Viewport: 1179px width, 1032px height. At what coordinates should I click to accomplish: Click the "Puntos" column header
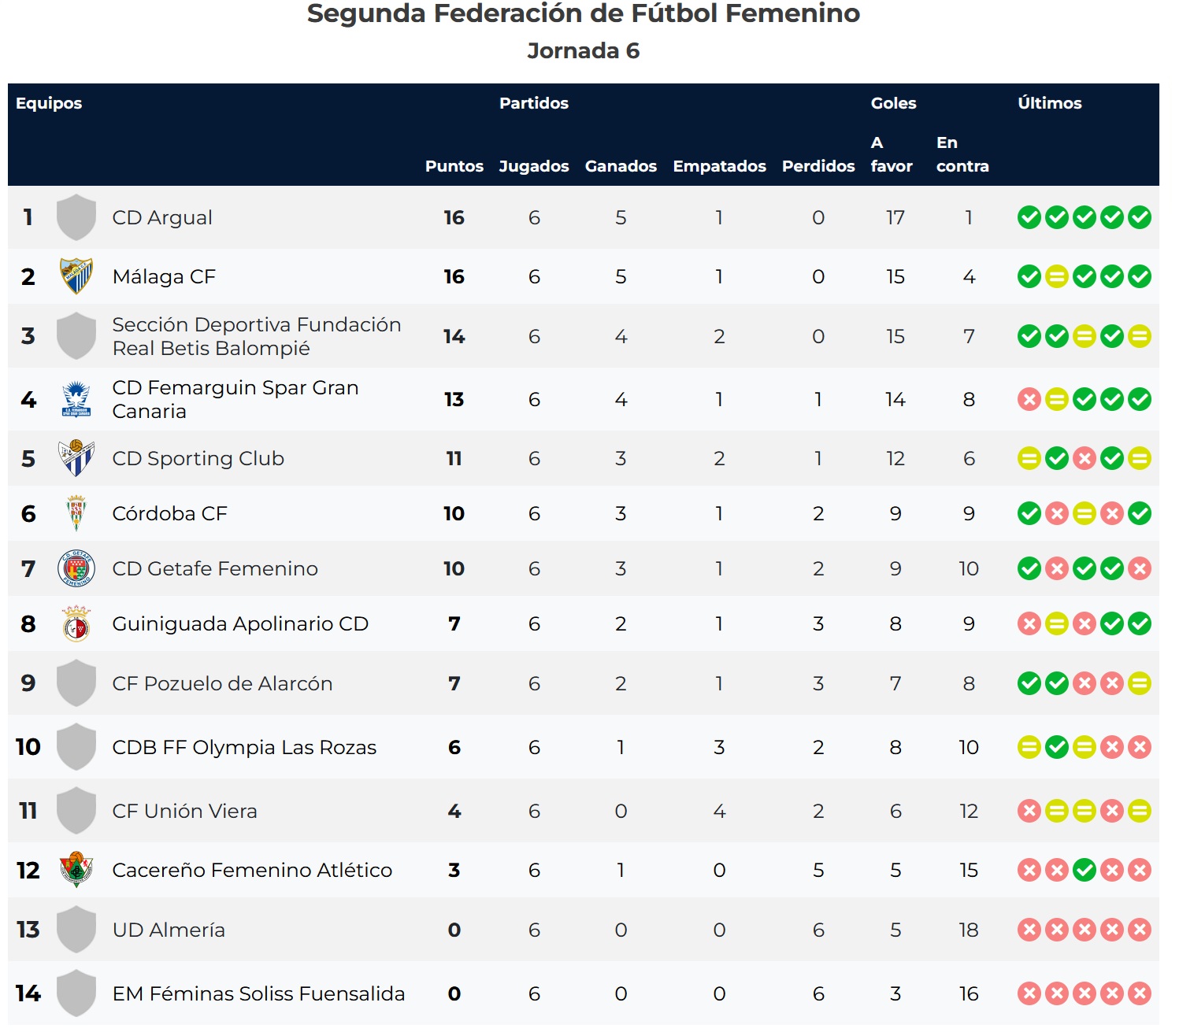coord(454,166)
